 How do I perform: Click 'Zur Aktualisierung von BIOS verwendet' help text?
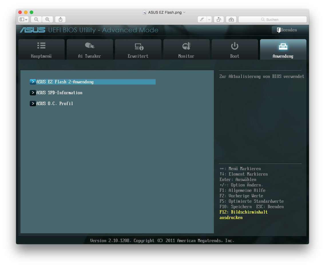[x=262, y=77]
